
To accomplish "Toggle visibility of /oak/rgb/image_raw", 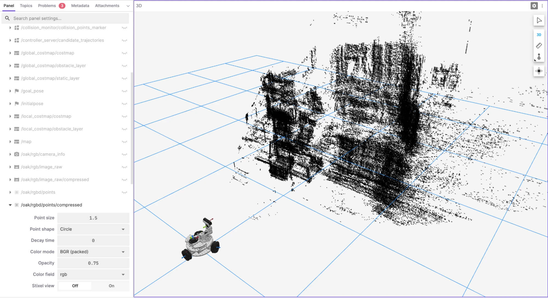I will point(124,167).
